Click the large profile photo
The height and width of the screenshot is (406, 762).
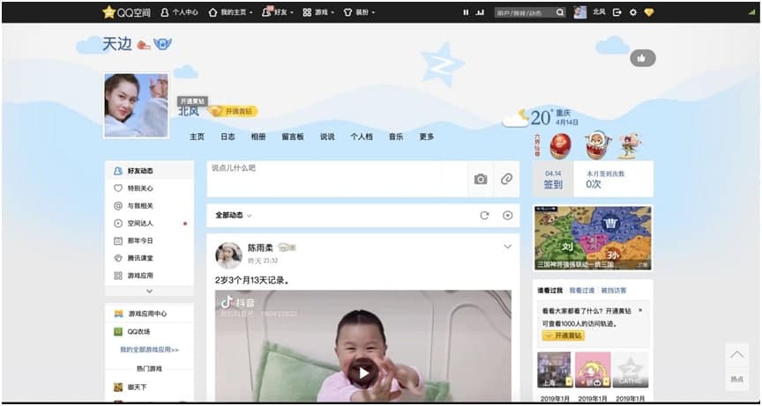(136, 106)
